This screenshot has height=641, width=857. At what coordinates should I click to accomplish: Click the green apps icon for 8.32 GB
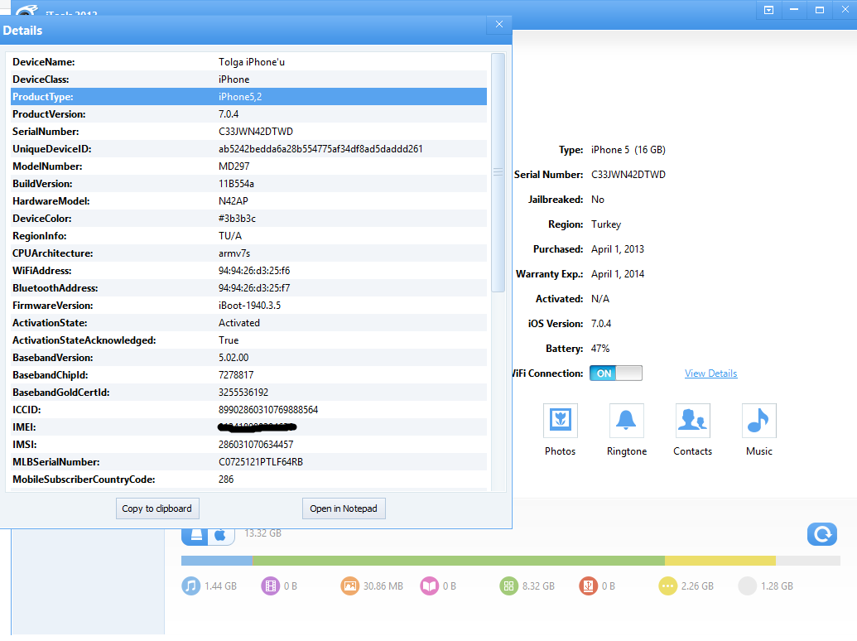[508, 586]
